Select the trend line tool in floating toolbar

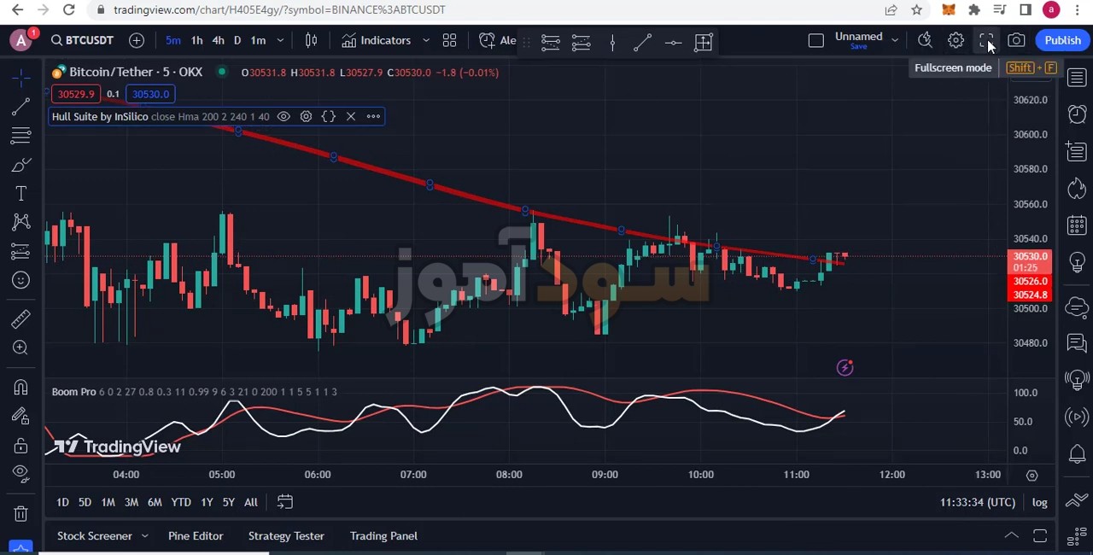tap(643, 41)
